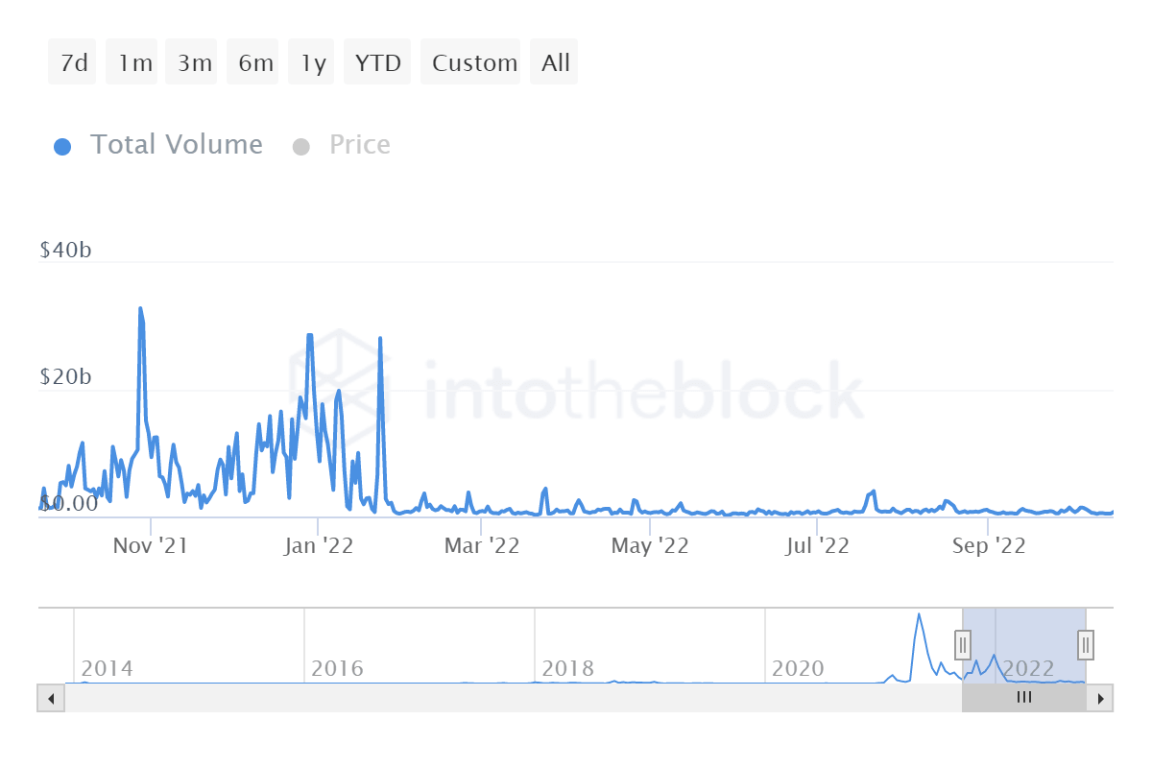This screenshot has height=768, width=1152.
Task: Show the last 1y of data
Action: pos(313,63)
